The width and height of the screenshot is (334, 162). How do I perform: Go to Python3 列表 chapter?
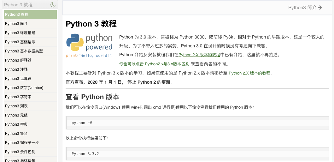pos(30,106)
